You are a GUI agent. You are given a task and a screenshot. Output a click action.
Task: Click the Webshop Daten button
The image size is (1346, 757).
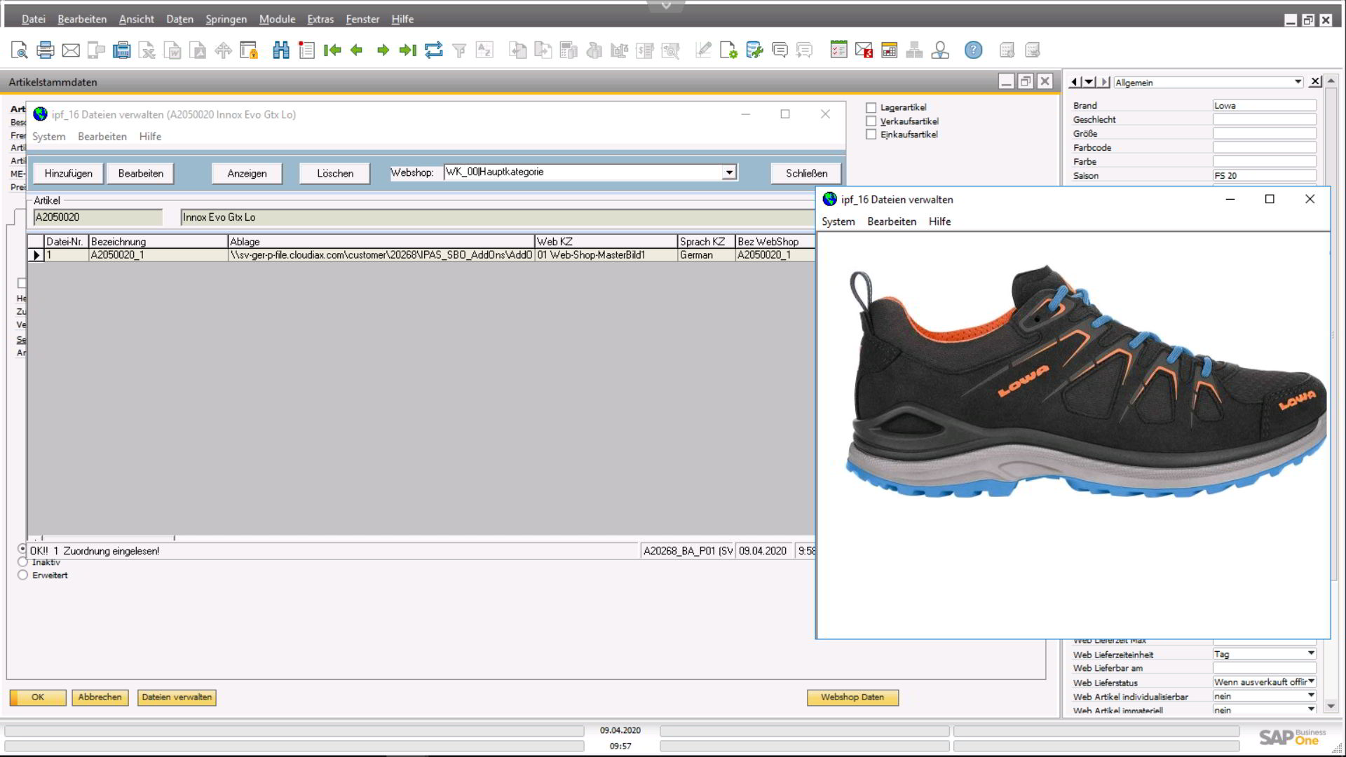[852, 697]
